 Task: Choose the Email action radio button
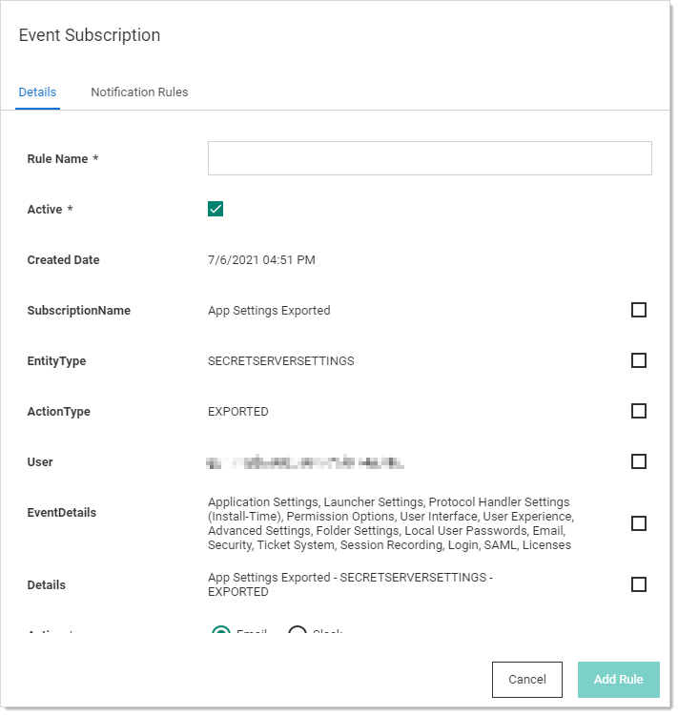click(221, 634)
